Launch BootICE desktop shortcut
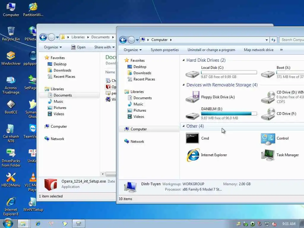 11,107
